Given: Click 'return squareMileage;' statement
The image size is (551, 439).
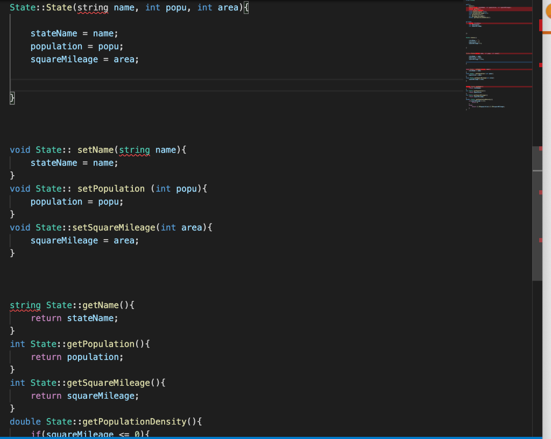Looking at the screenshot, I should point(85,395).
